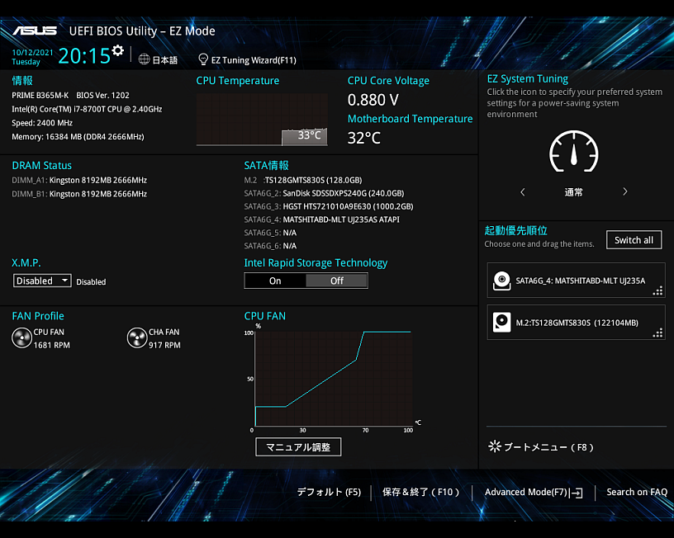Click the Intel Core i7-8700T CPU line
This screenshot has width=674, height=538.
(x=87, y=109)
